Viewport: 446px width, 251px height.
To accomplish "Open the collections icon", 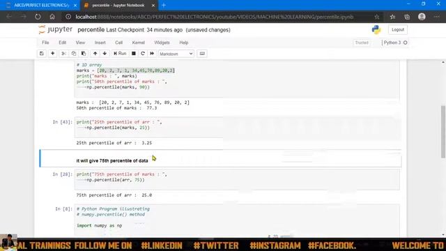I will (x=407, y=17).
